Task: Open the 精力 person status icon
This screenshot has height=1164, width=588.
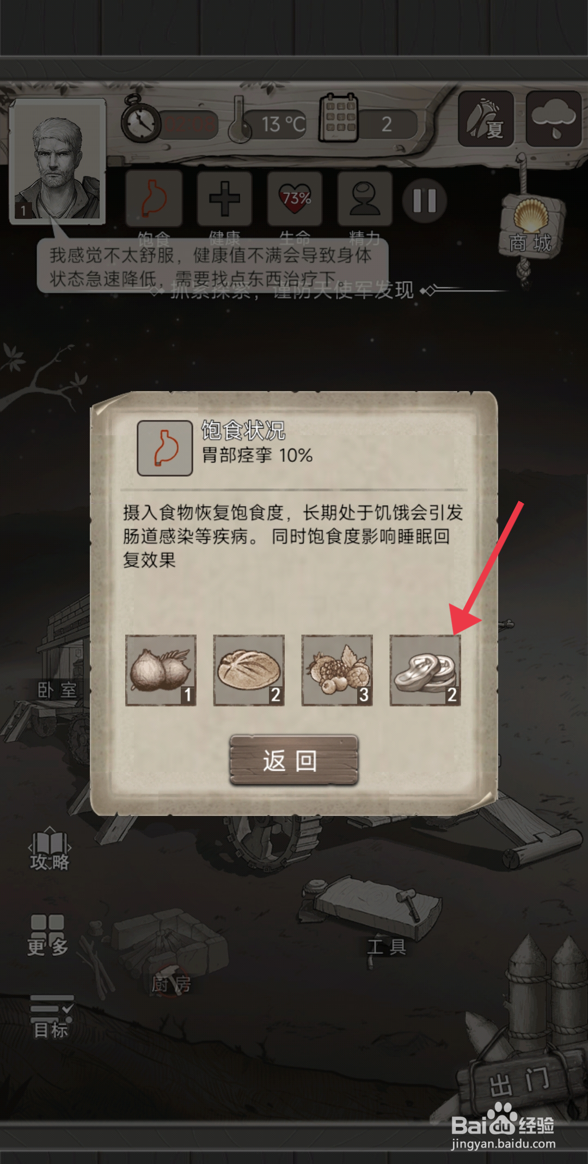Action: [365, 198]
